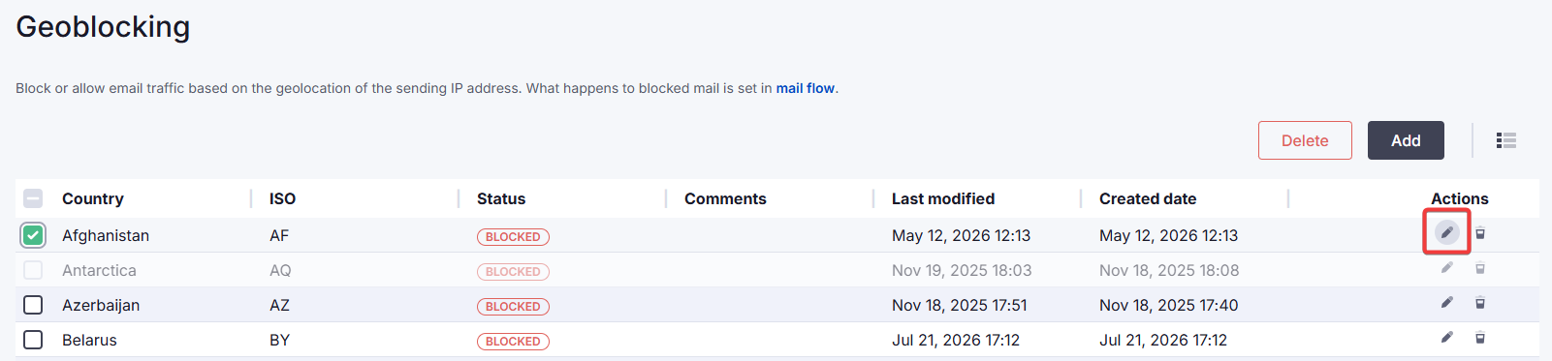Select the Azerbaijan row checkbox
The image size is (1552, 361).
click(x=33, y=305)
